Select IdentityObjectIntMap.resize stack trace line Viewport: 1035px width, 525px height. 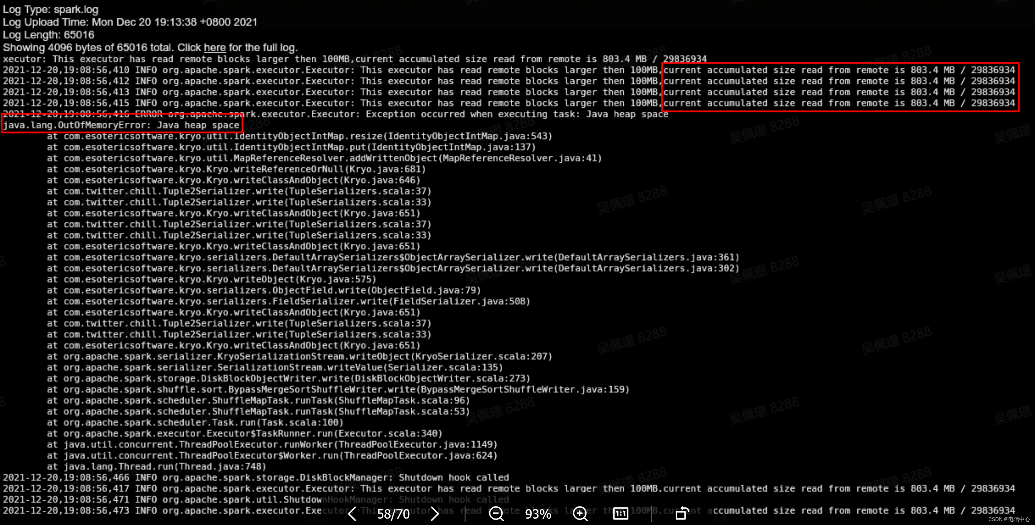(x=299, y=136)
